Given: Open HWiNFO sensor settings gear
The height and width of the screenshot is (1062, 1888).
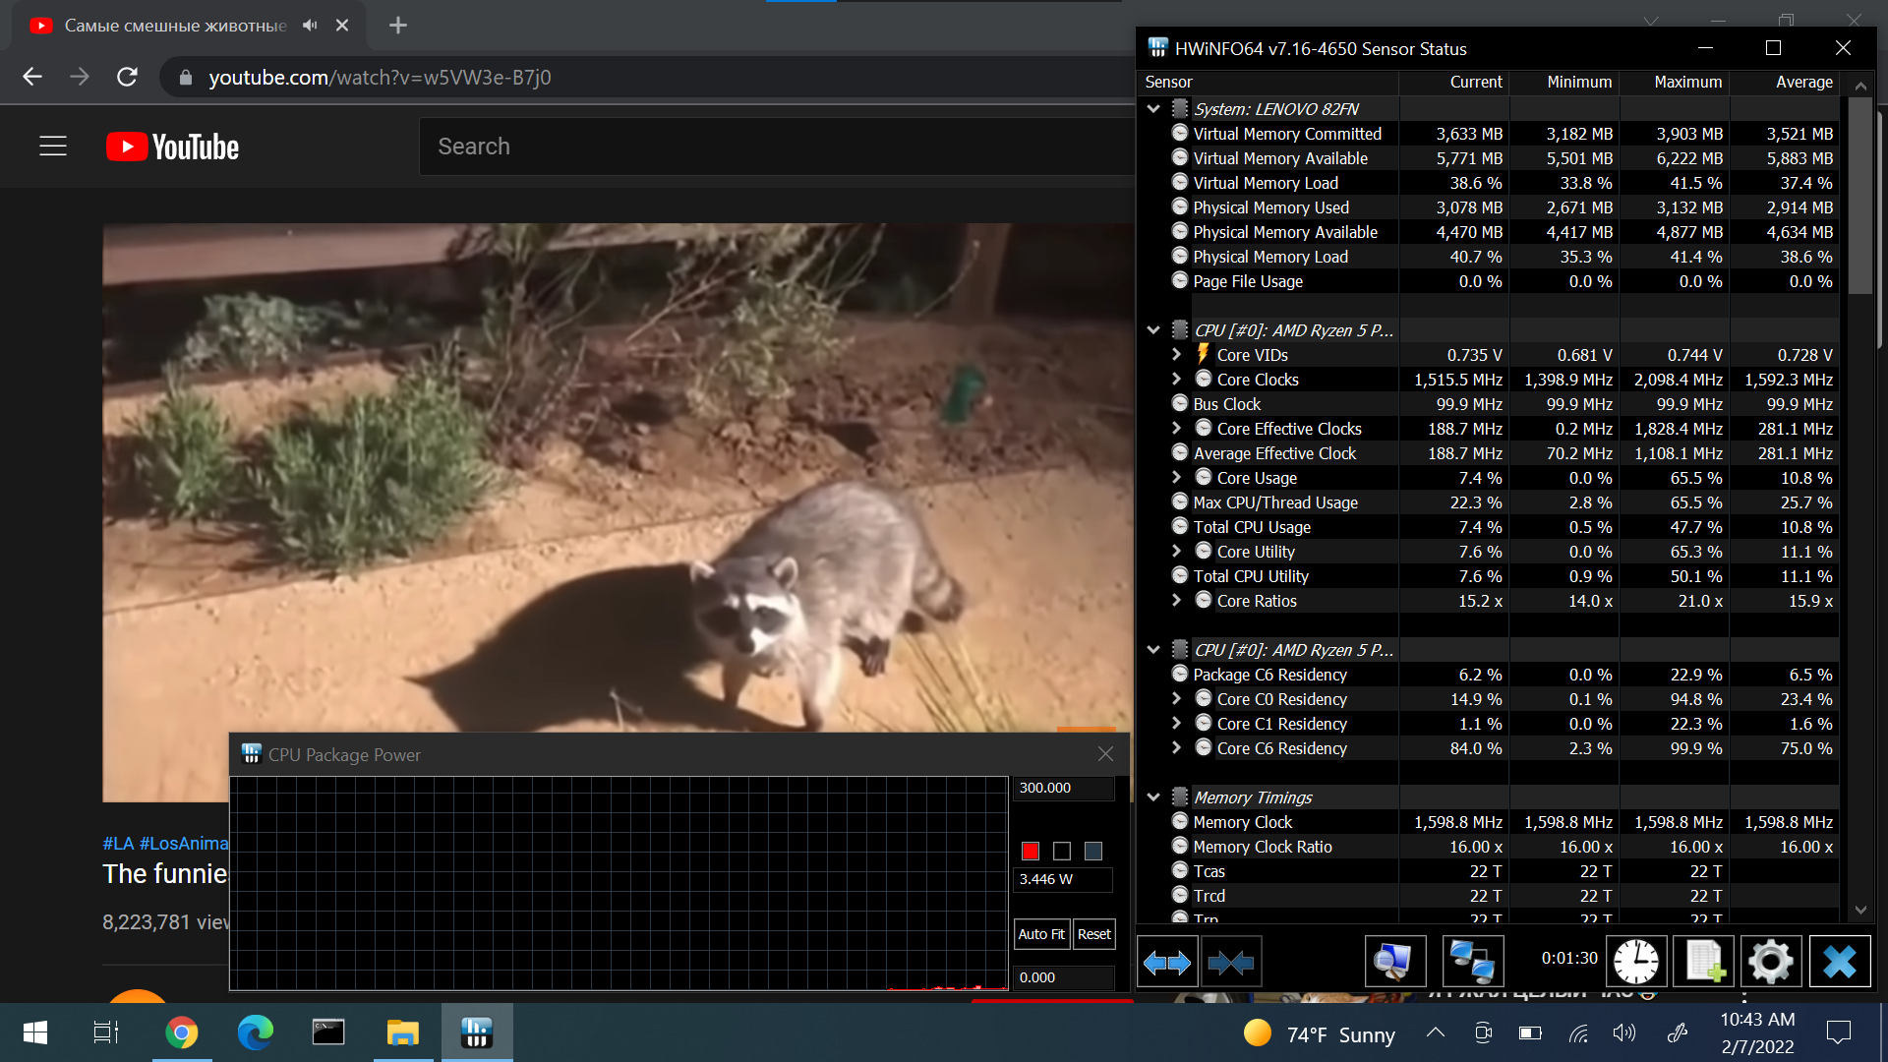Looking at the screenshot, I should [x=1771, y=962].
